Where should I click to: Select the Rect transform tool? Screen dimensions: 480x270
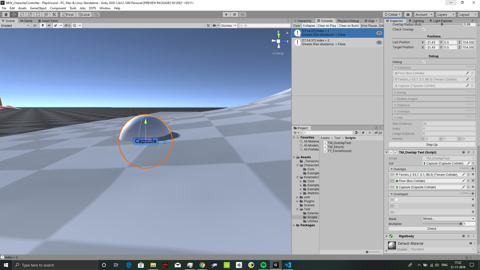38,14
